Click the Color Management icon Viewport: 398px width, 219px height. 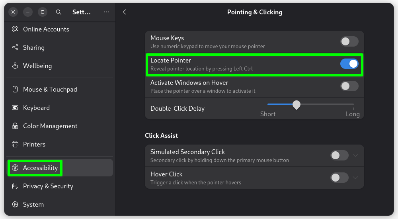click(x=15, y=126)
